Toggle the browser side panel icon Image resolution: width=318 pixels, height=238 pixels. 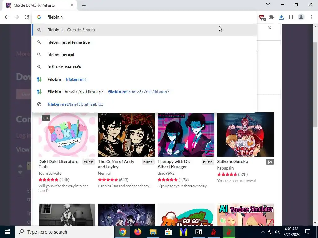coord(291,17)
